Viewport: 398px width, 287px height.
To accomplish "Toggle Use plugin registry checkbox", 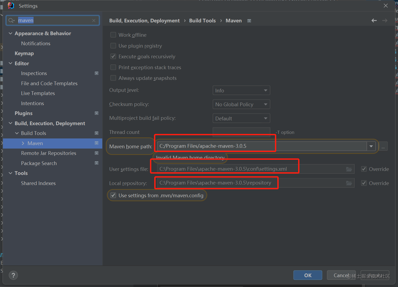I will click(x=113, y=46).
